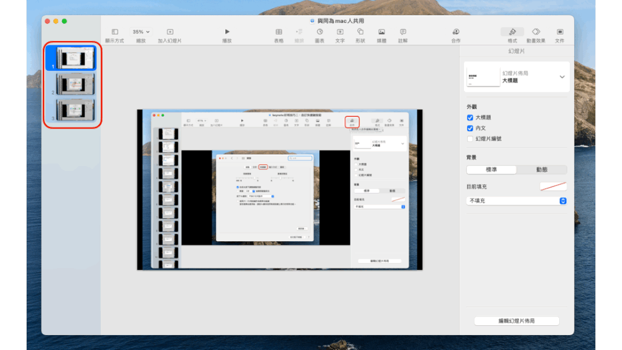This screenshot has width=622, height=350.
Task: Expand the 幻燈片佈局 layout chevron
Action: [562, 77]
